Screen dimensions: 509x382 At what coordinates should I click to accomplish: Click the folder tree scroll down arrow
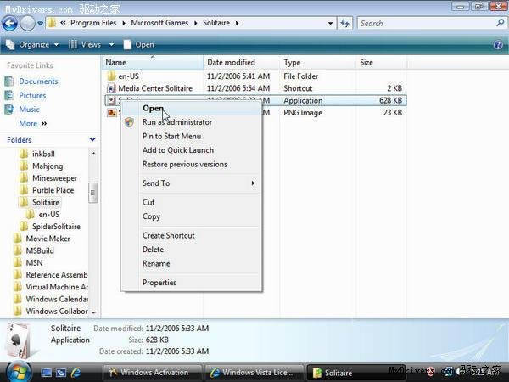coord(93,312)
